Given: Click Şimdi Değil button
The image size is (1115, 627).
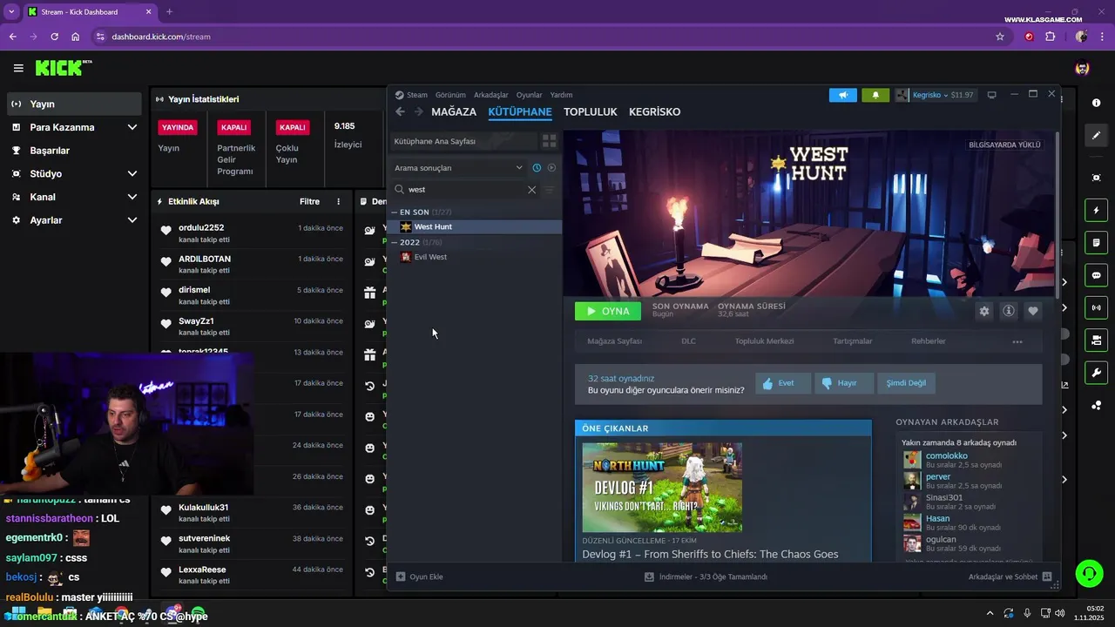Looking at the screenshot, I should tap(906, 383).
